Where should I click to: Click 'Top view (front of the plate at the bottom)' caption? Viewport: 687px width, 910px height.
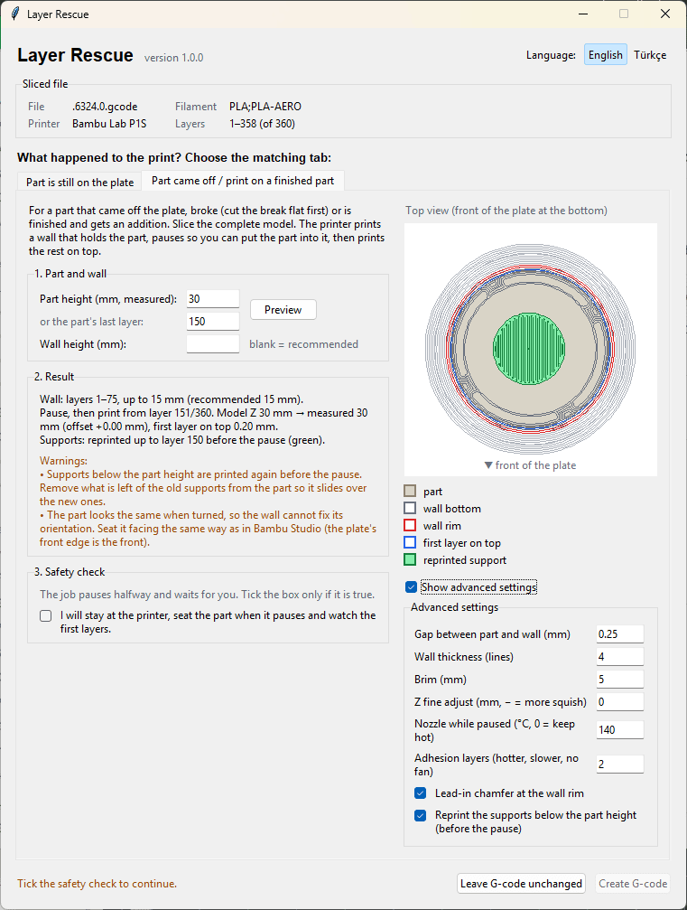[506, 211]
